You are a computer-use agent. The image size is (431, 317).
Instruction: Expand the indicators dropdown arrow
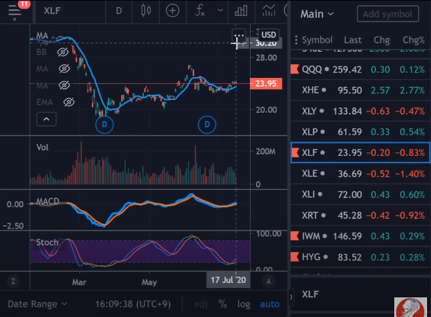tap(220, 10)
